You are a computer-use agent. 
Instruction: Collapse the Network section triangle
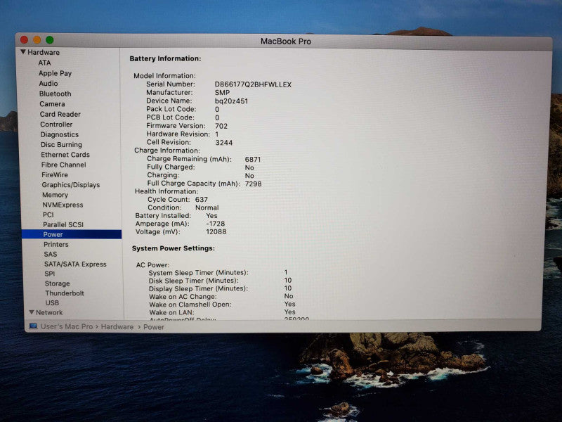tap(32, 312)
